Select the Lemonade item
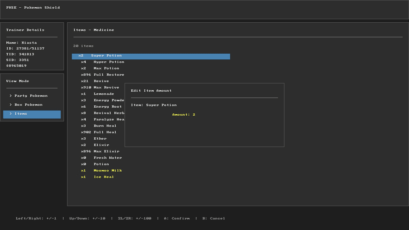Viewport: 409px width, 230px height. (97, 94)
